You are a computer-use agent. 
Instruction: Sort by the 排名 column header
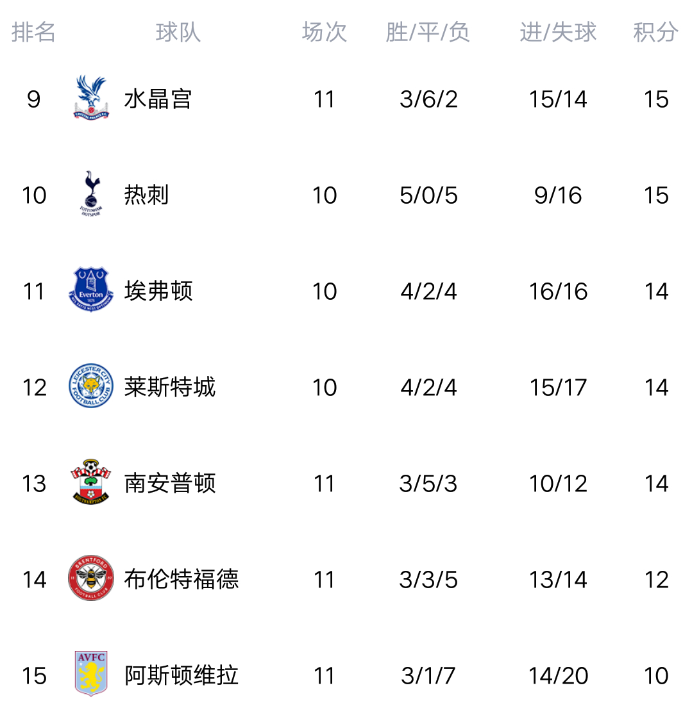point(33,32)
